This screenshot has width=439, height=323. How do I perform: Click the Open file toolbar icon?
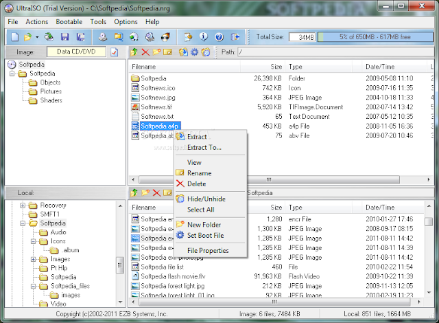[x=27, y=37]
